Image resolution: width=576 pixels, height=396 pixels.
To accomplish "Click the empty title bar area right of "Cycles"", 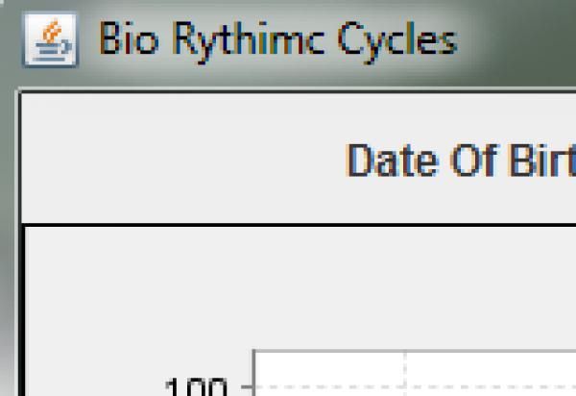I will click(518, 40).
